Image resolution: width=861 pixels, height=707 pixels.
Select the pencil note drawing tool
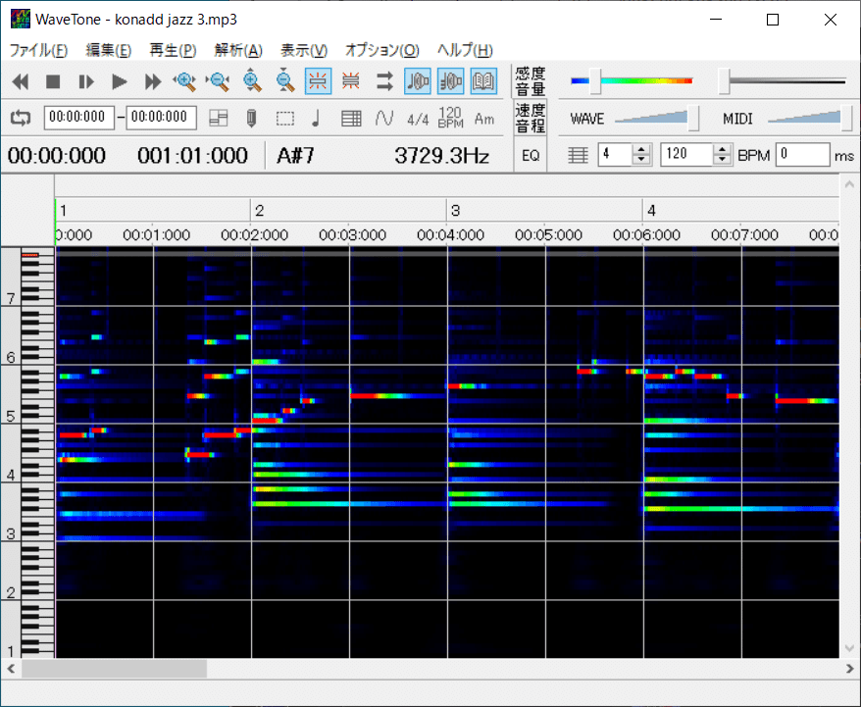tap(251, 119)
